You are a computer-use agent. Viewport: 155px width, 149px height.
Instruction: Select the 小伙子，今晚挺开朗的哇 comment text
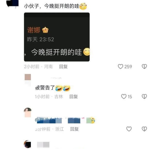pos(52,6)
